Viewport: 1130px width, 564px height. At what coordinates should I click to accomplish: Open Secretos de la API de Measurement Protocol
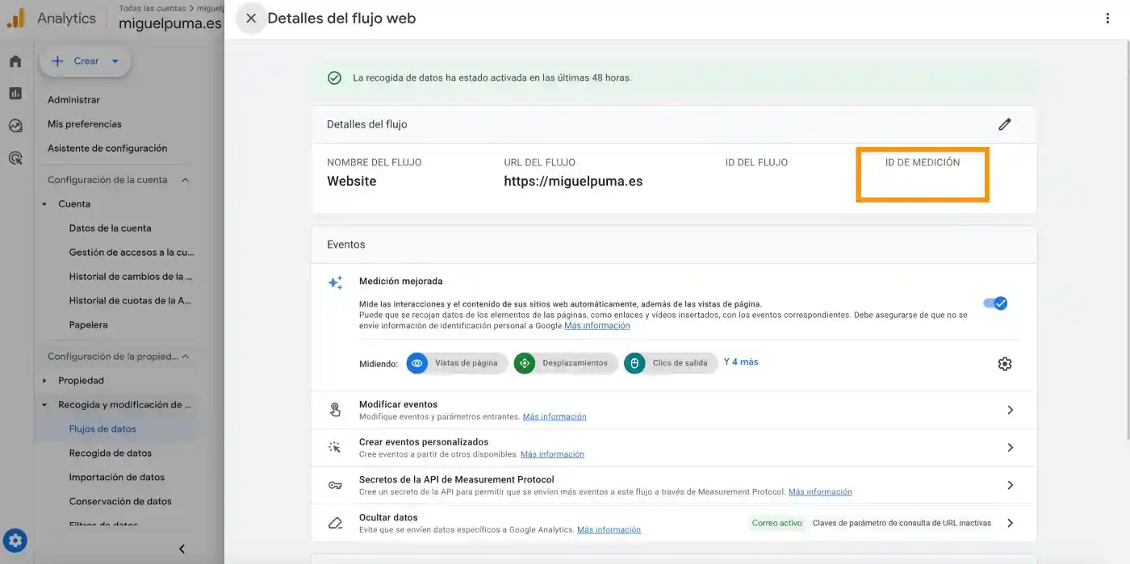pyautogui.click(x=673, y=485)
